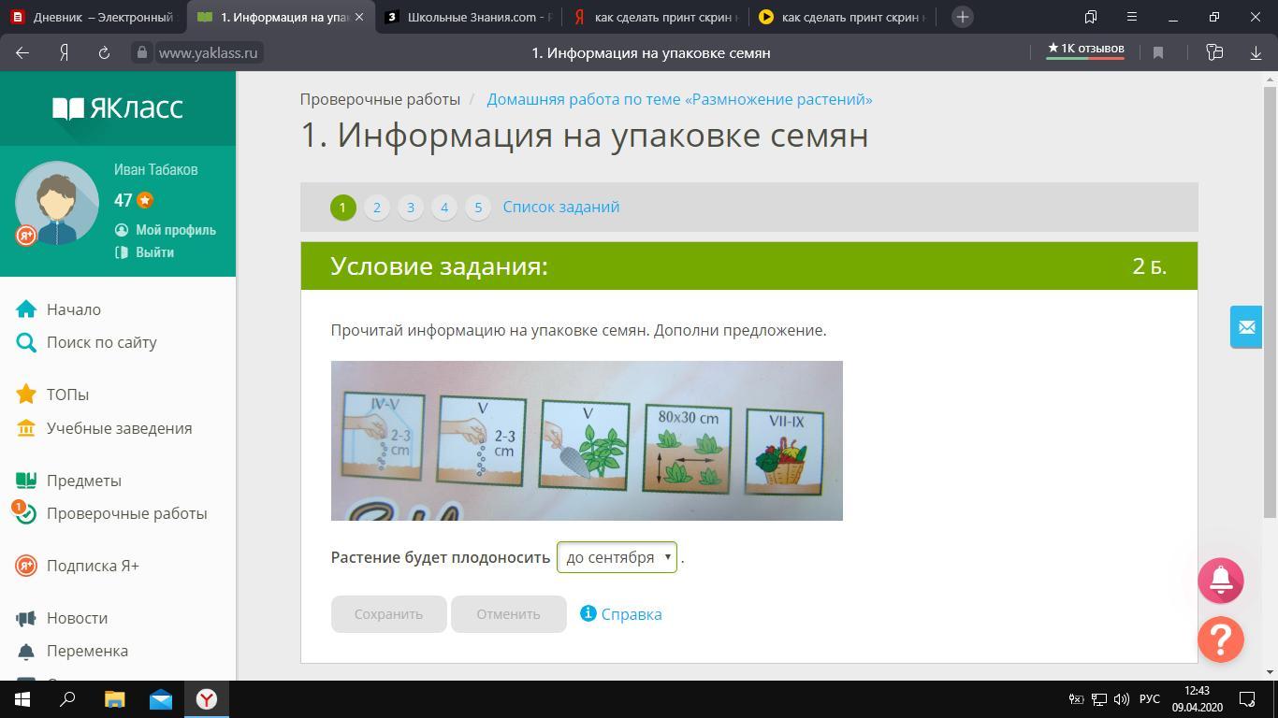
Task: Click the 1K отзывов rating
Action: tap(1085, 49)
